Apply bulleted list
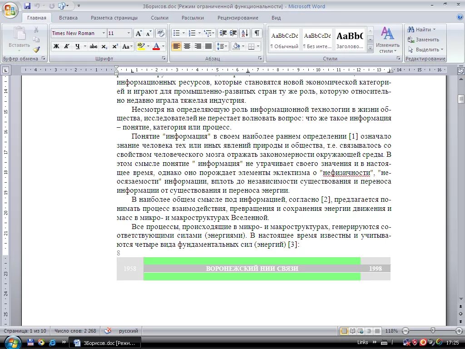 click(177, 33)
